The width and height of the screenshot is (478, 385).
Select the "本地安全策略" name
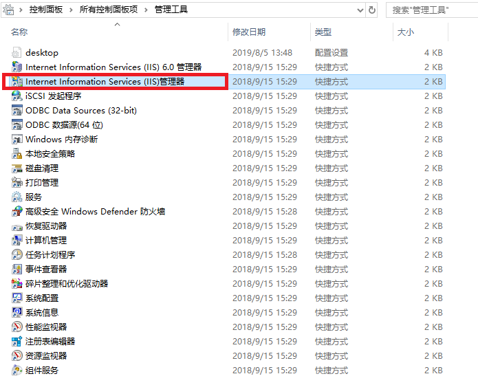pos(50,153)
